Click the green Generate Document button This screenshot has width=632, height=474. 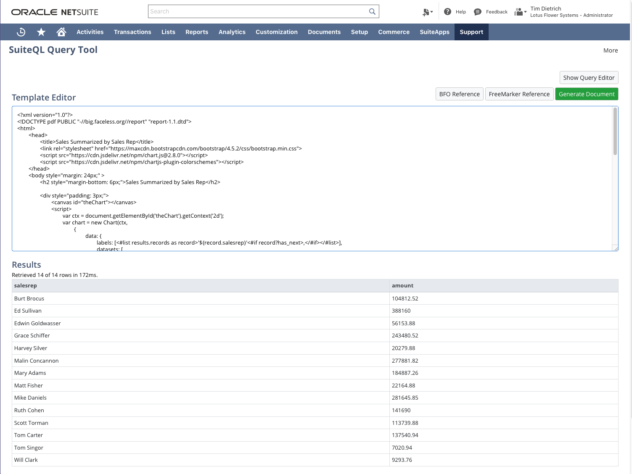(587, 94)
